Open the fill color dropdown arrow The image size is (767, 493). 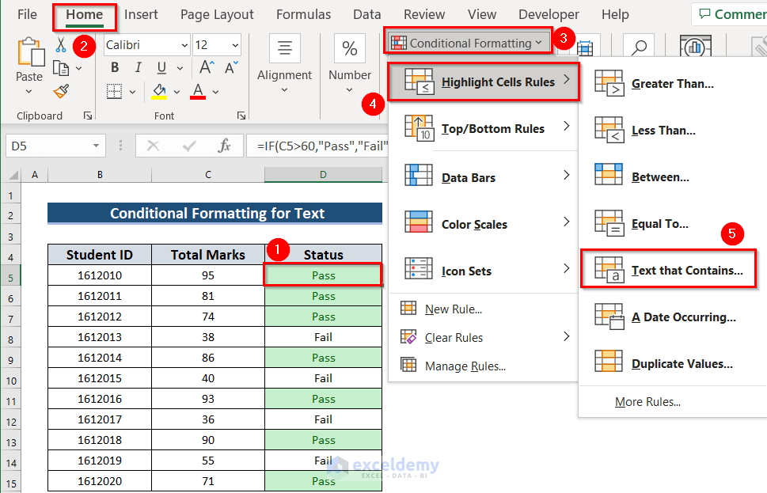(177, 92)
